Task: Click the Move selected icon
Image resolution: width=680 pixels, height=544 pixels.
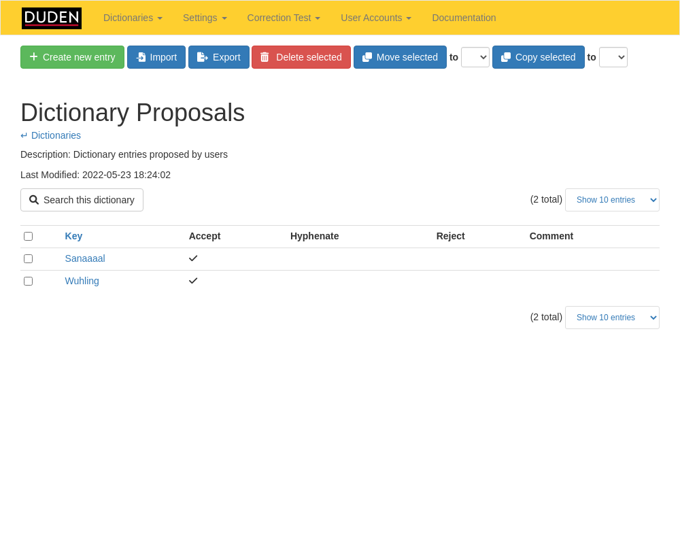Action: point(367,57)
